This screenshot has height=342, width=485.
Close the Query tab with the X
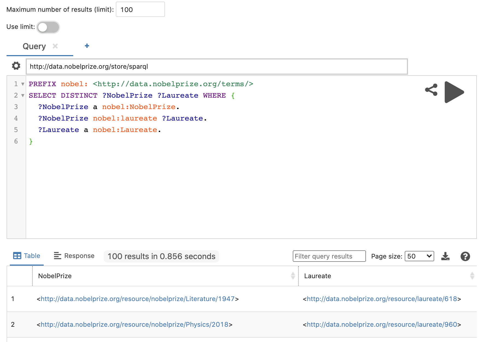[x=55, y=46]
